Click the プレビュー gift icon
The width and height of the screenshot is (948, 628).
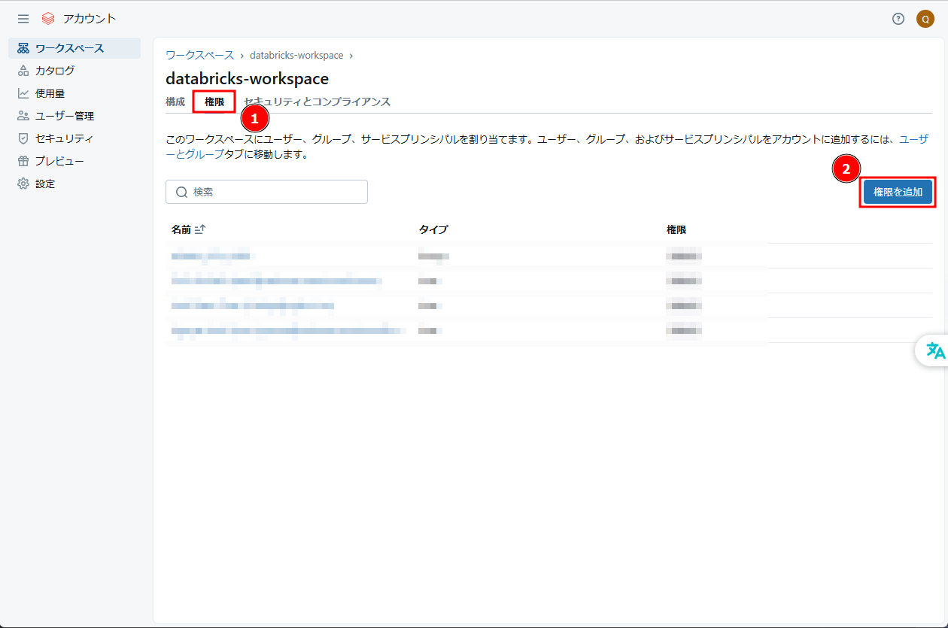coord(23,161)
